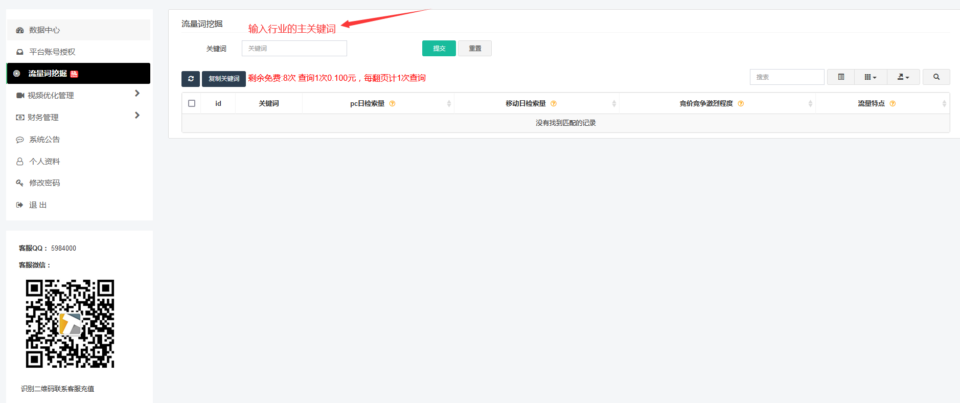Click the green 提交 button
This screenshot has width=960, height=403.
(439, 49)
